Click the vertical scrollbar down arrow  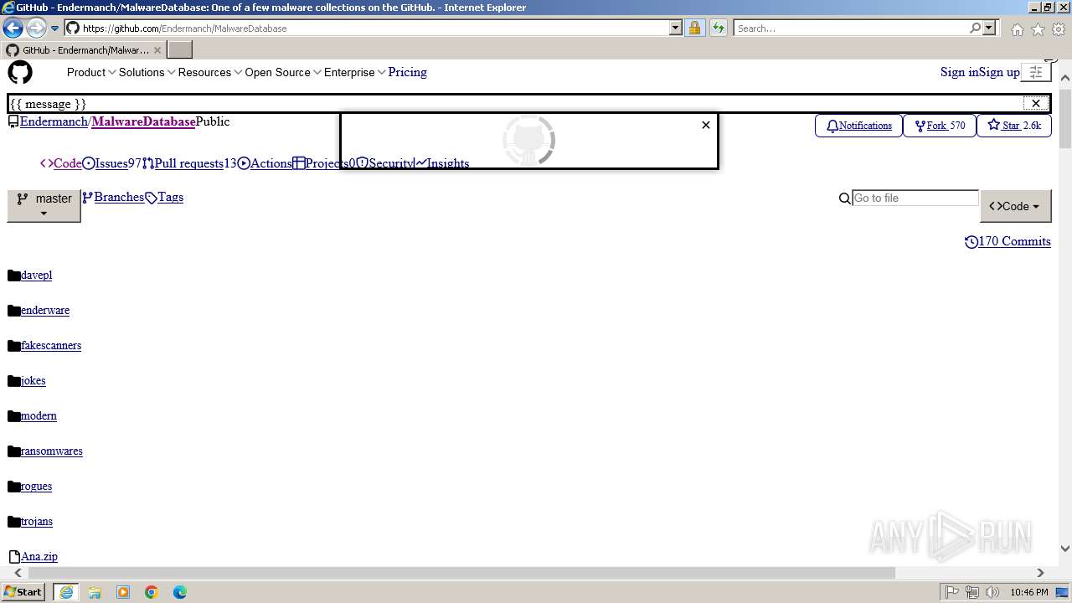[x=1065, y=549]
